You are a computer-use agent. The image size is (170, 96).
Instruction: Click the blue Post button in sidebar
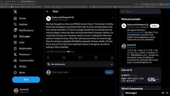point(26,79)
